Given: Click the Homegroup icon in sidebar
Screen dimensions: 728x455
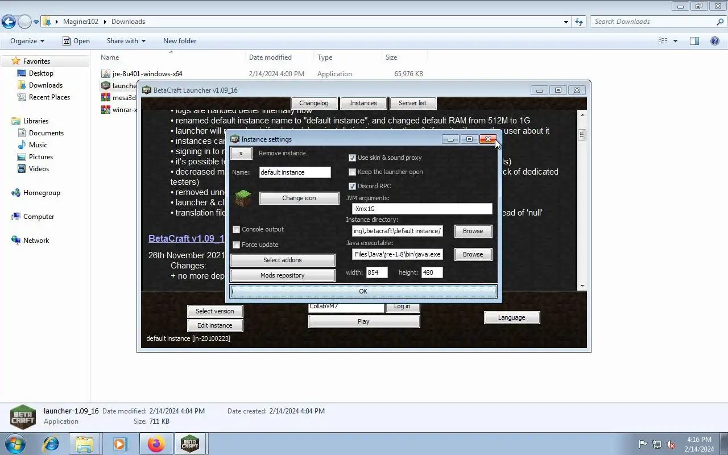Looking at the screenshot, I should click(16, 192).
